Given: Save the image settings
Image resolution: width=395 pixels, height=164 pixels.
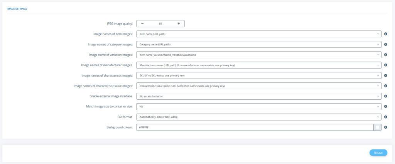Looking at the screenshot, I should [378, 153].
